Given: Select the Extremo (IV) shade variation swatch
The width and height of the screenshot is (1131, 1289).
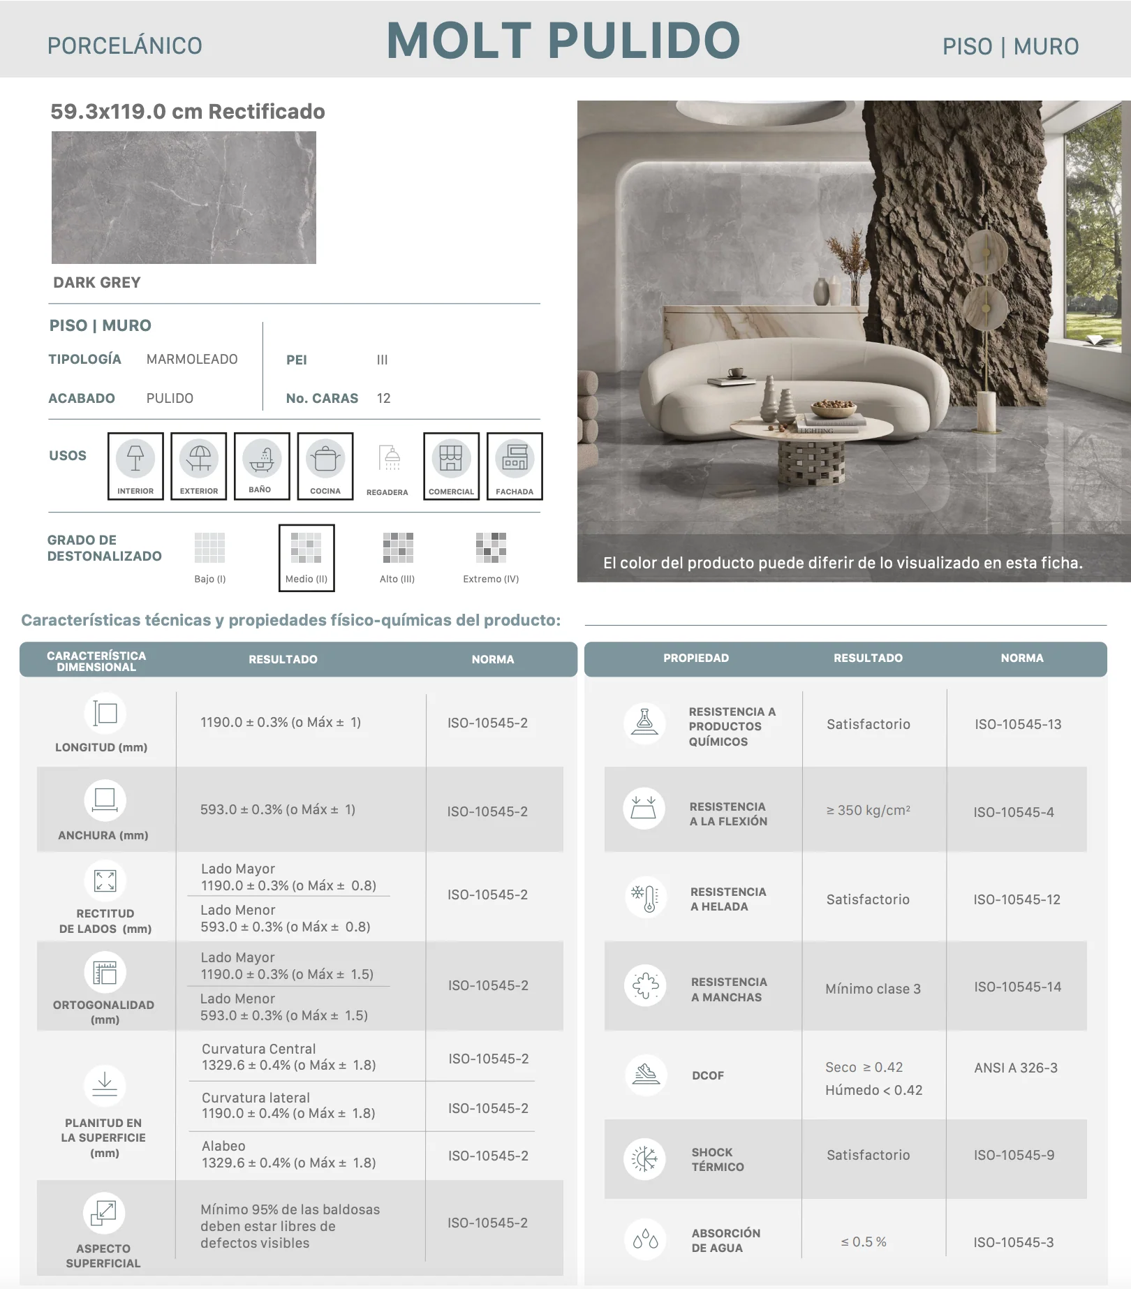Looking at the screenshot, I should pos(491,547).
